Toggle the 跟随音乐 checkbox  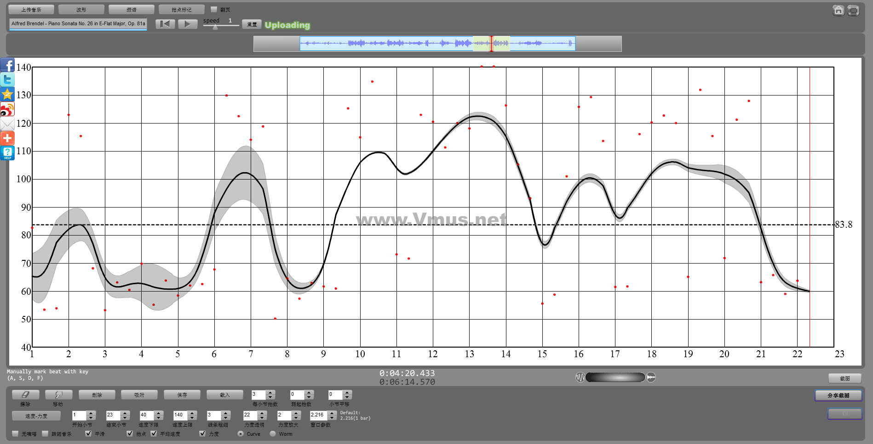pyautogui.click(x=45, y=433)
